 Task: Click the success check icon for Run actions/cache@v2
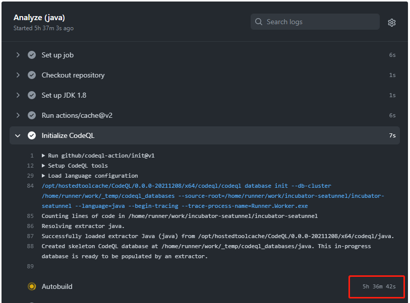coord(32,115)
